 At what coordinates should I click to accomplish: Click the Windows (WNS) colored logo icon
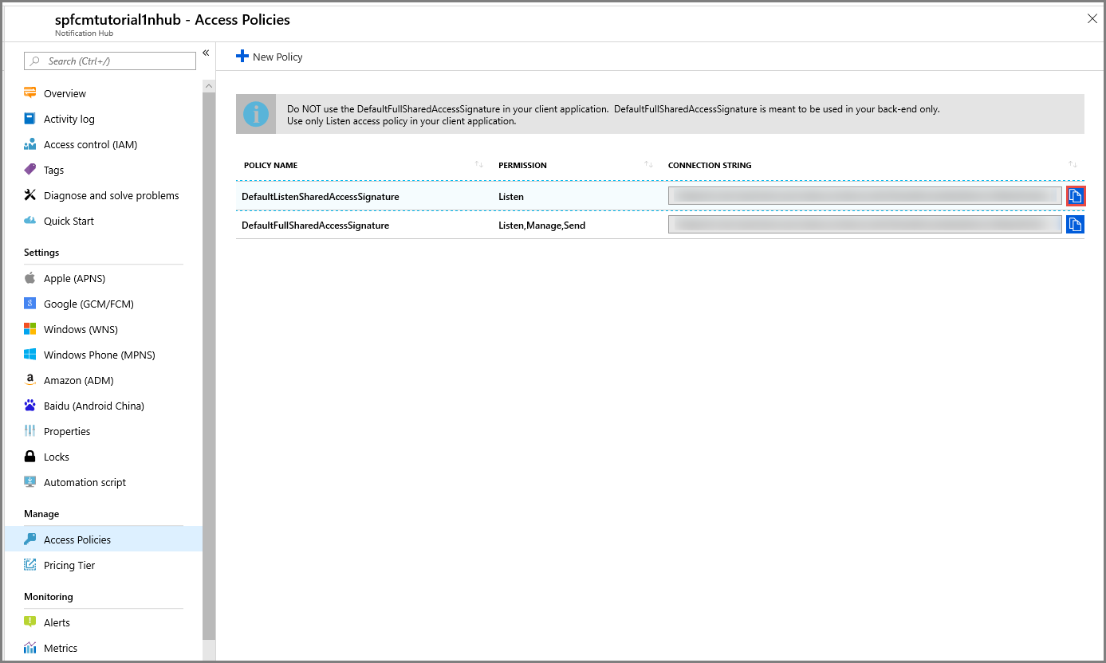pos(30,329)
